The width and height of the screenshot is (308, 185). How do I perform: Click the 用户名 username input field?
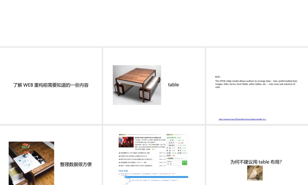(177, 162)
